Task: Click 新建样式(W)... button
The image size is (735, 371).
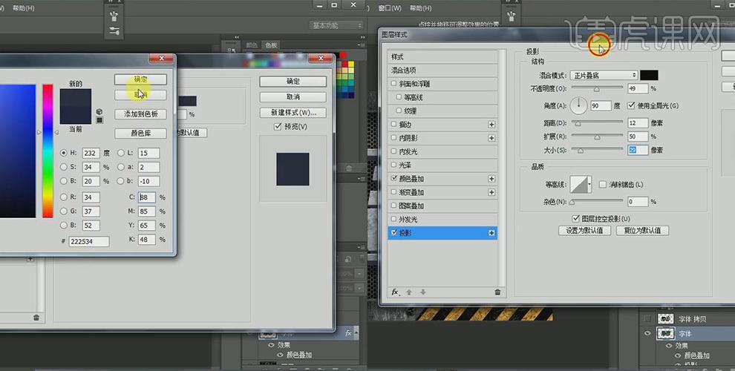Action: point(293,113)
